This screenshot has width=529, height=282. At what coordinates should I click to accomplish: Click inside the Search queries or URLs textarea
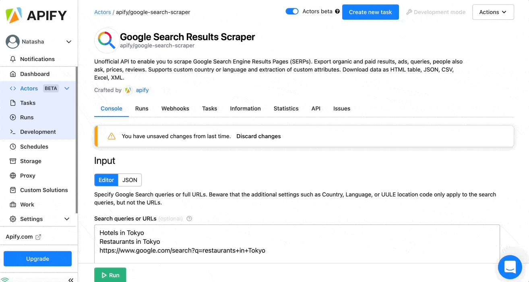click(x=297, y=244)
